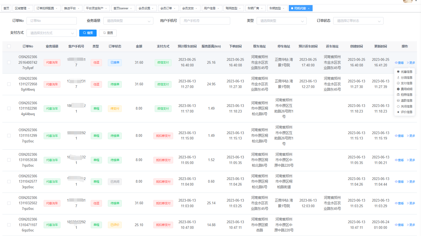Expand 更多 for order 1310471107
421x236 pixels.
(411, 225)
